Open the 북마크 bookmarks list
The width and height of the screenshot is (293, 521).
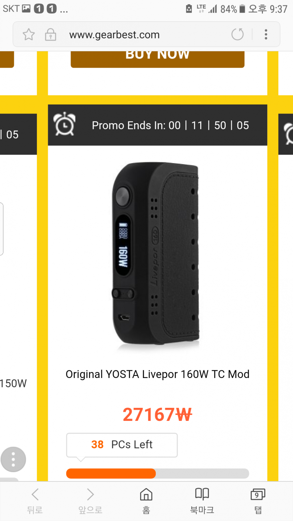click(202, 501)
